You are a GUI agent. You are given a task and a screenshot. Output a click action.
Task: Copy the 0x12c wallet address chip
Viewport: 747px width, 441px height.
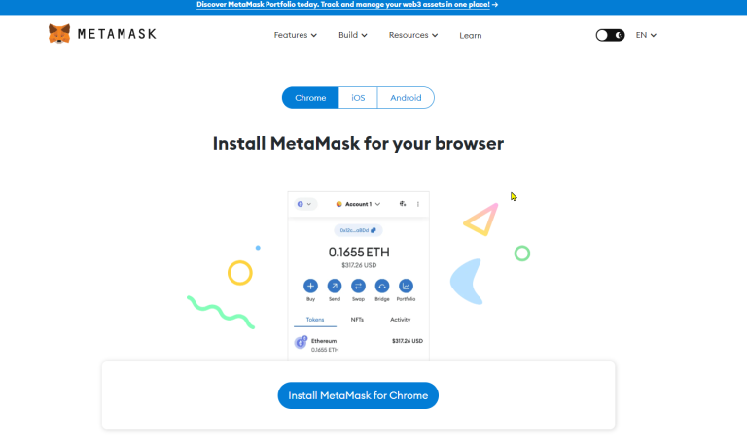point(358,230)
